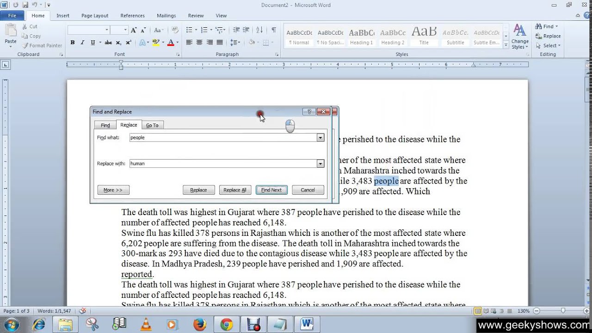Click the Undo icon in Quick Access Toolbar
592x333 pixels.
pyautogui.click(x=34, y=5)
